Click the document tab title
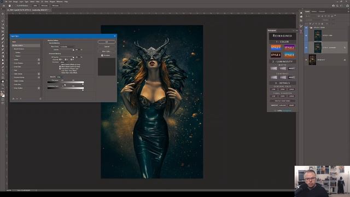Screen dimensions: 350x197 coord(27,10)
